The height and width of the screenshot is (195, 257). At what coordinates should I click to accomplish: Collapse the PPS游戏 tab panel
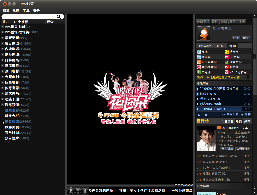pyautogui.click(x=250, y=46)
